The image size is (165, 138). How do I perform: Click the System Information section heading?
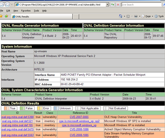tap(17, 47)
